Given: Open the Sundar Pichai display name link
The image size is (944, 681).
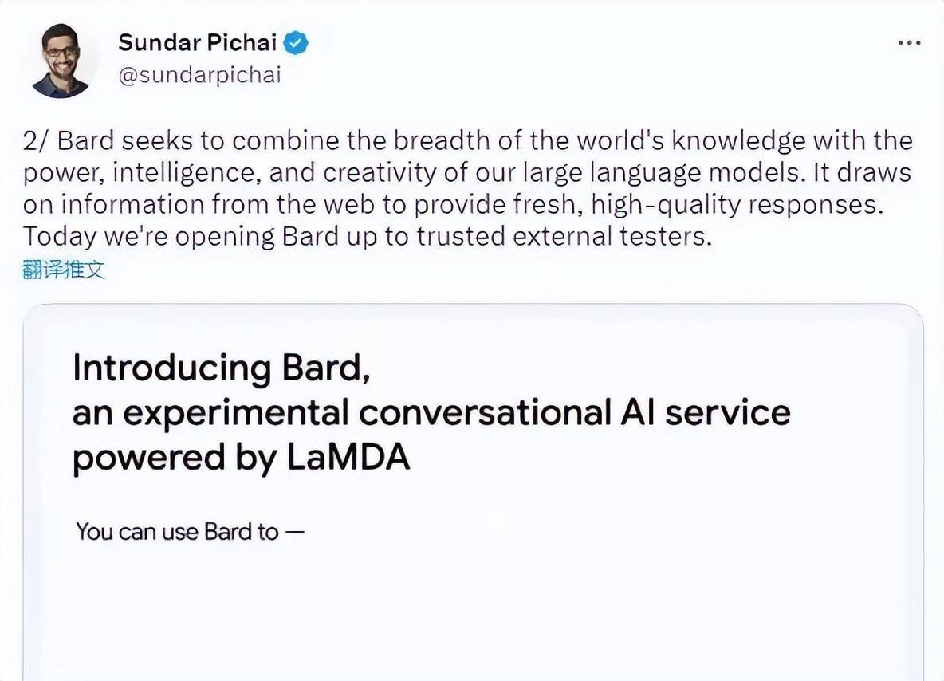Looking at the screenshot, I should [198, 43].
